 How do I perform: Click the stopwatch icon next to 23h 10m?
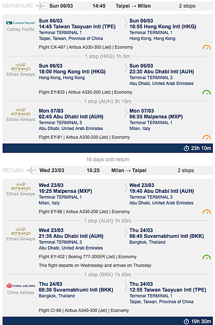point(186,148)
